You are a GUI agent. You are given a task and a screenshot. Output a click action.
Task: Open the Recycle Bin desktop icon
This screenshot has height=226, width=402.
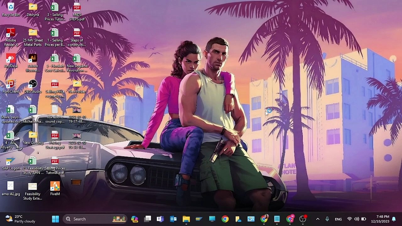point(11,10)
